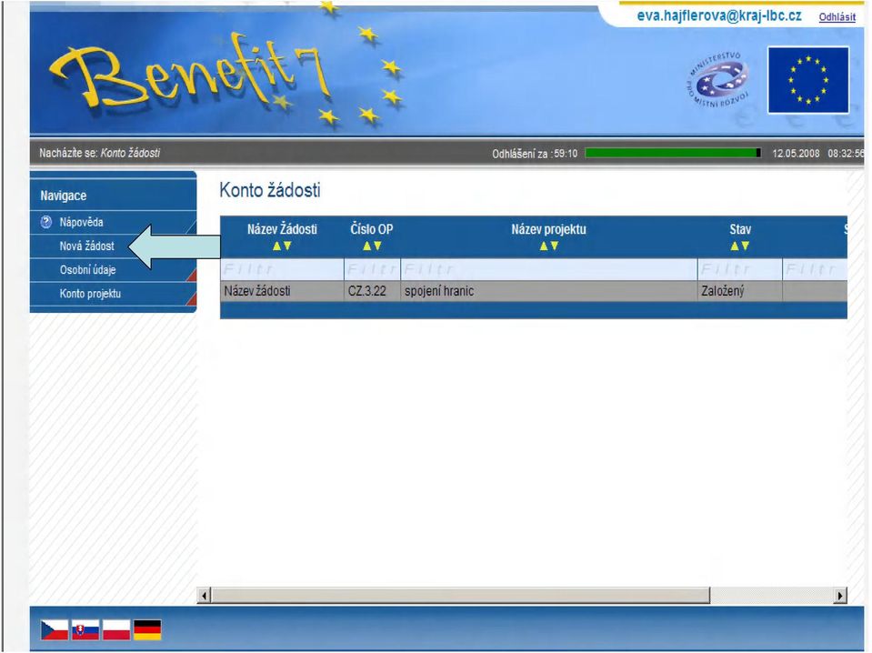Click the Ministerstvo pro místní rozvoj logo
This screenshot has width=872, height=653.
[719, 80]
